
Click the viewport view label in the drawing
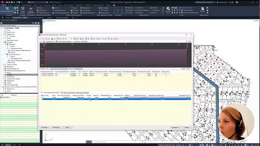point(50,21)
